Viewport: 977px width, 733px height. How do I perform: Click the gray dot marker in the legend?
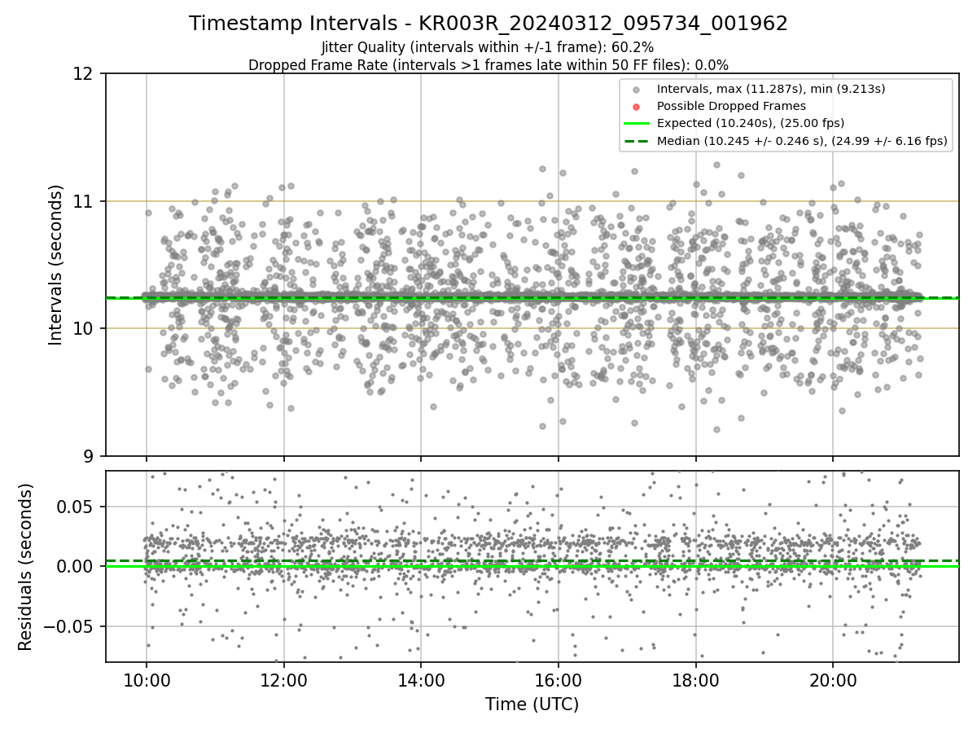[x=636, y=89]
